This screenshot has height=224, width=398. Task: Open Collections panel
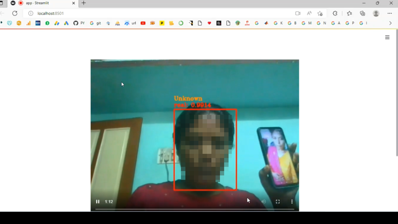(x=362, y=13)
